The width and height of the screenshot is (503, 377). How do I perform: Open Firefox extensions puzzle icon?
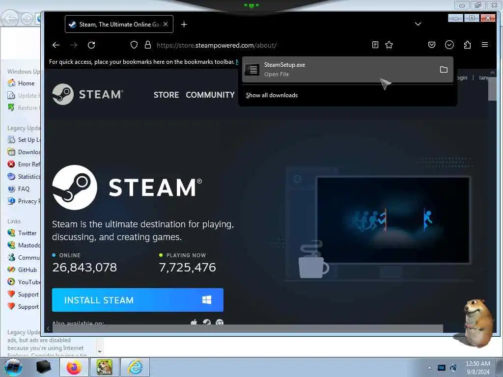point(468,45)
